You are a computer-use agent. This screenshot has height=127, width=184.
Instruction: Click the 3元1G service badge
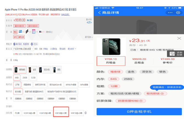point(34,44)
